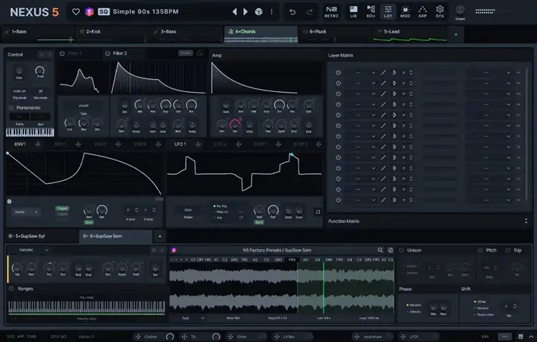This screenshot has width=537, height=342.
Task: Adjust the Output knob at top right
Action: pos(460,10)
